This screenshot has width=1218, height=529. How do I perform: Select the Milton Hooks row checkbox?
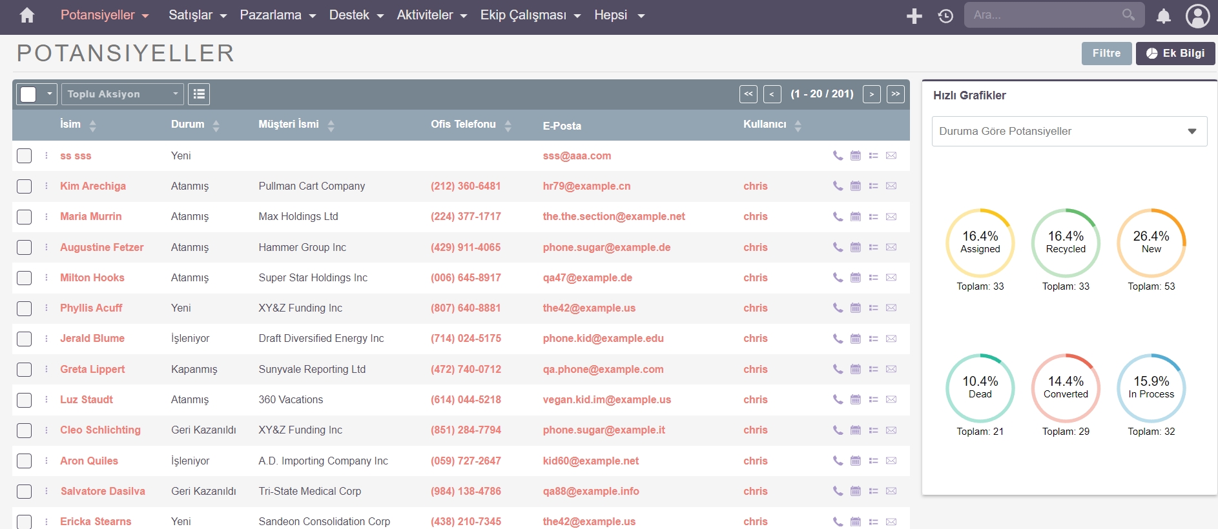coord(24,278)
